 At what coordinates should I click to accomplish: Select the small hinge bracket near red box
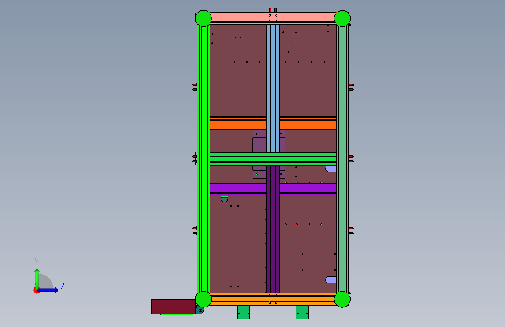tap(200, 310)
